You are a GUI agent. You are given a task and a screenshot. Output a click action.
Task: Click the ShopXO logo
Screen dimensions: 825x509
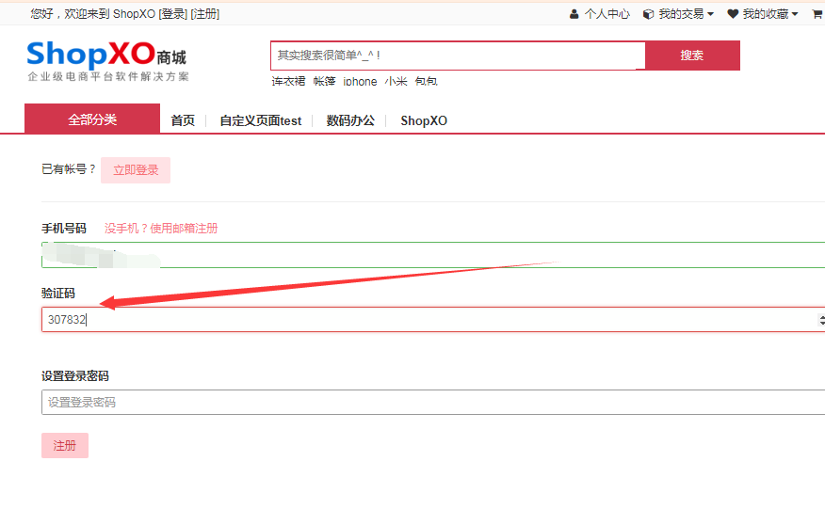coord(106,60)
